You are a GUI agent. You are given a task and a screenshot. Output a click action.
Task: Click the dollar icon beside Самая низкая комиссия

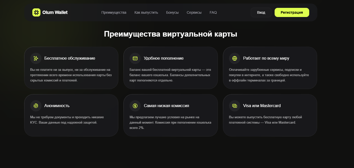coord(135,106)
